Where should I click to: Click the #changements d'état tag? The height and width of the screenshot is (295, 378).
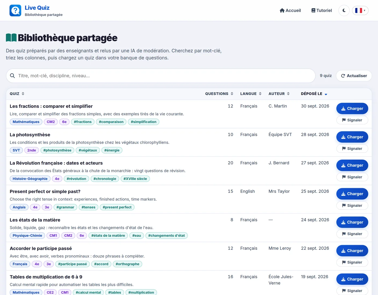[167, 235]
